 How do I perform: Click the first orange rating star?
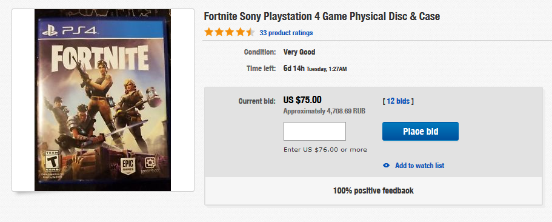[209, 32]
